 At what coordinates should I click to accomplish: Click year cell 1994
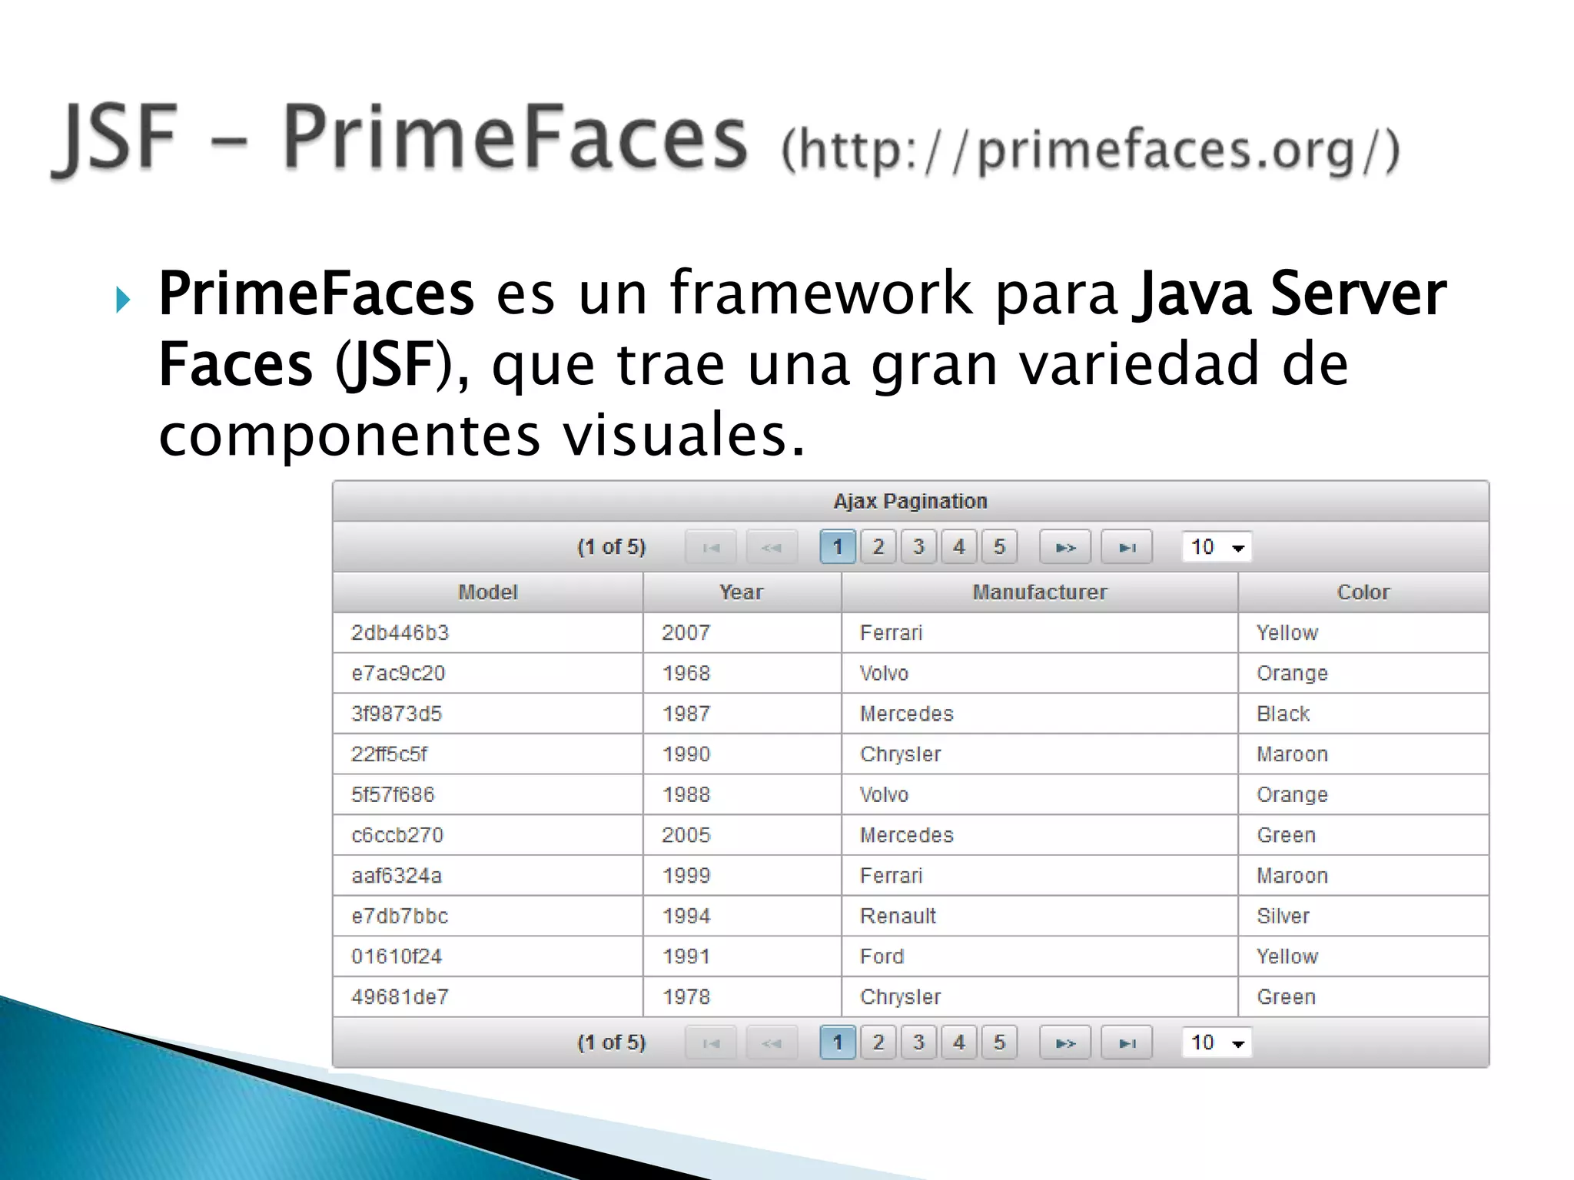pos(742,916)
